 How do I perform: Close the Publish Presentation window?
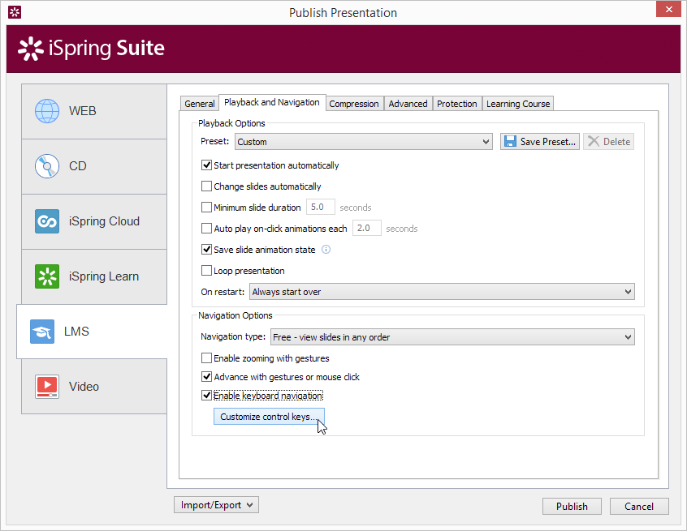[668, 9]
